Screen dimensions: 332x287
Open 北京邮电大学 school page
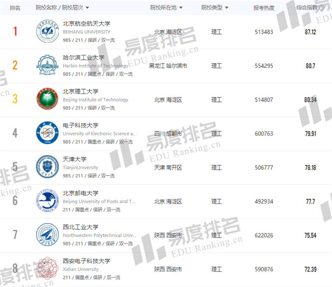pos(81,193)
